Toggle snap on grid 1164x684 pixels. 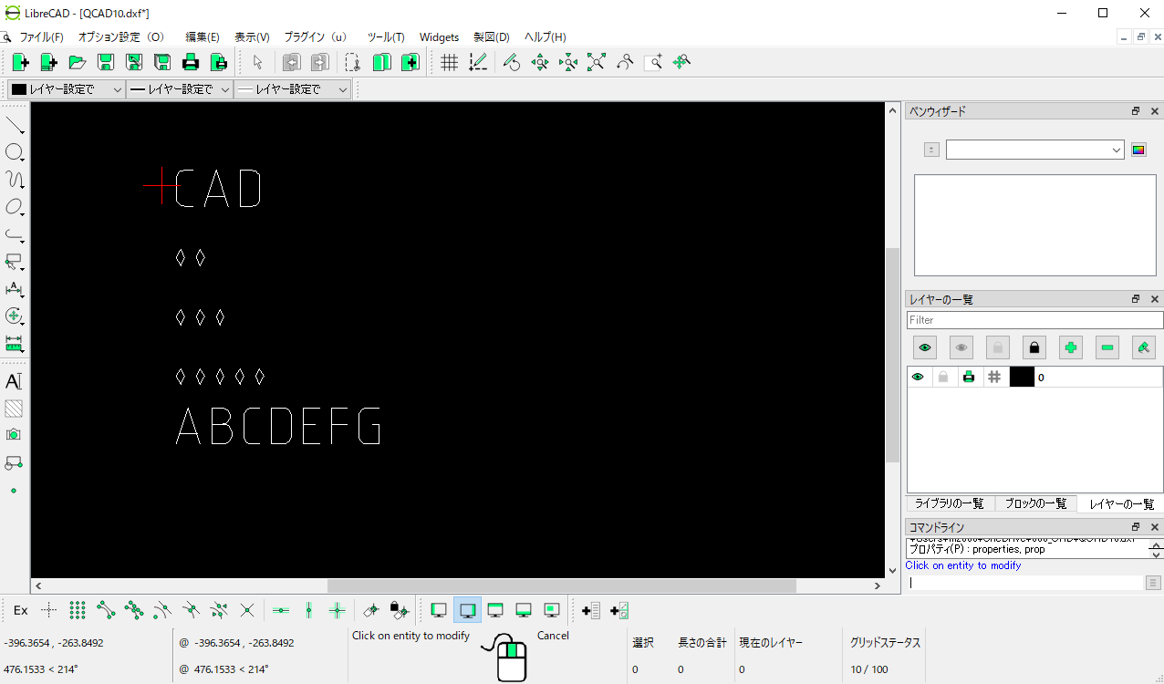[x=78, y=610]
